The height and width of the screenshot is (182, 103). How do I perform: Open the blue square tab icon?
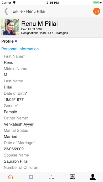coord(31,177)
